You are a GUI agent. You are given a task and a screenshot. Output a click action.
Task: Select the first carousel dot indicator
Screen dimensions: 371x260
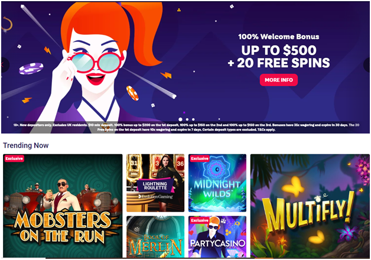[180, 119]
